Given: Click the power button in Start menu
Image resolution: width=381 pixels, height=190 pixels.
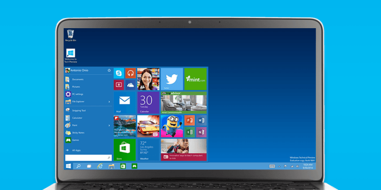Looking at the screenshot, I should point(109,70).
